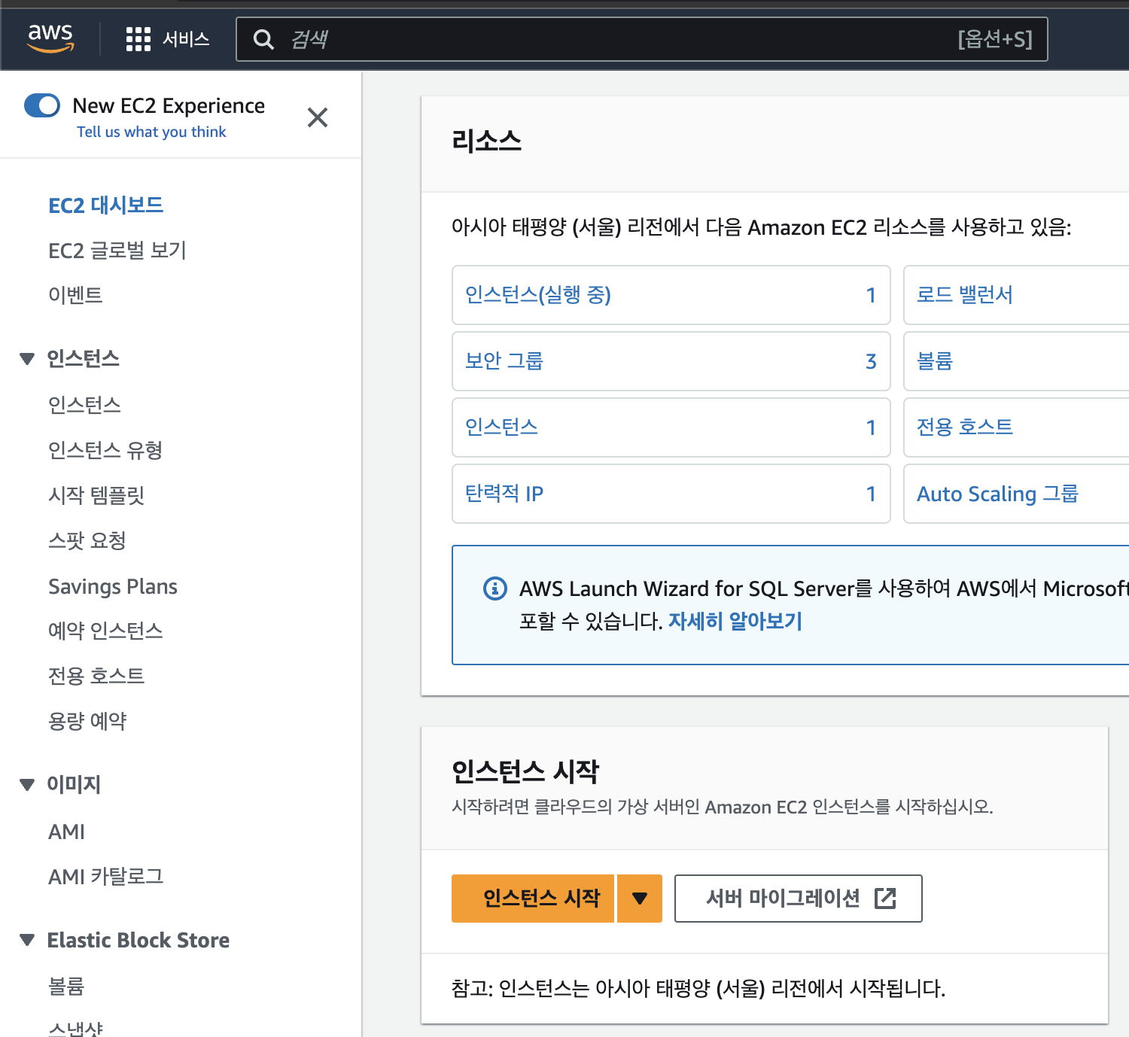The height and width of the screenshot is (1037, 1129).
Task: Toggle the New EC2 Experience switch
Action: [42, 105]
